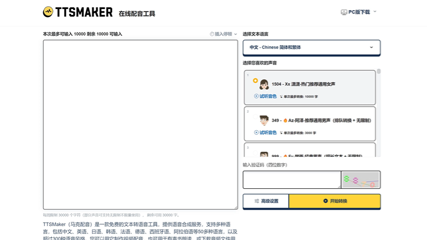Click the monitor icon beside PC版下载
This screenshot has height=240, width=427.
(344, 12)
